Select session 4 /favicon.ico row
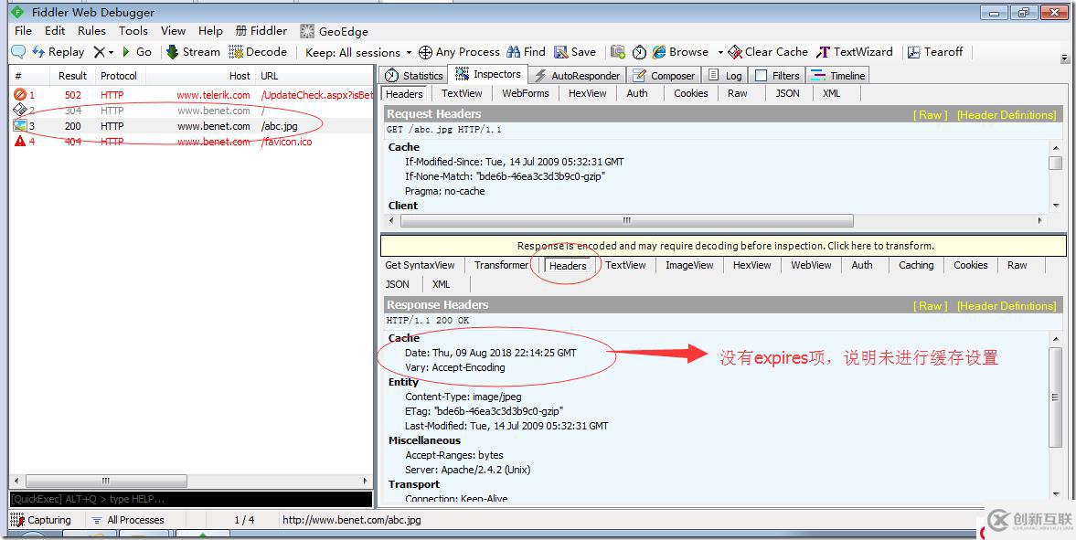Image resolution: width=1076 pixels, height=540 pixels. [191, 142]
